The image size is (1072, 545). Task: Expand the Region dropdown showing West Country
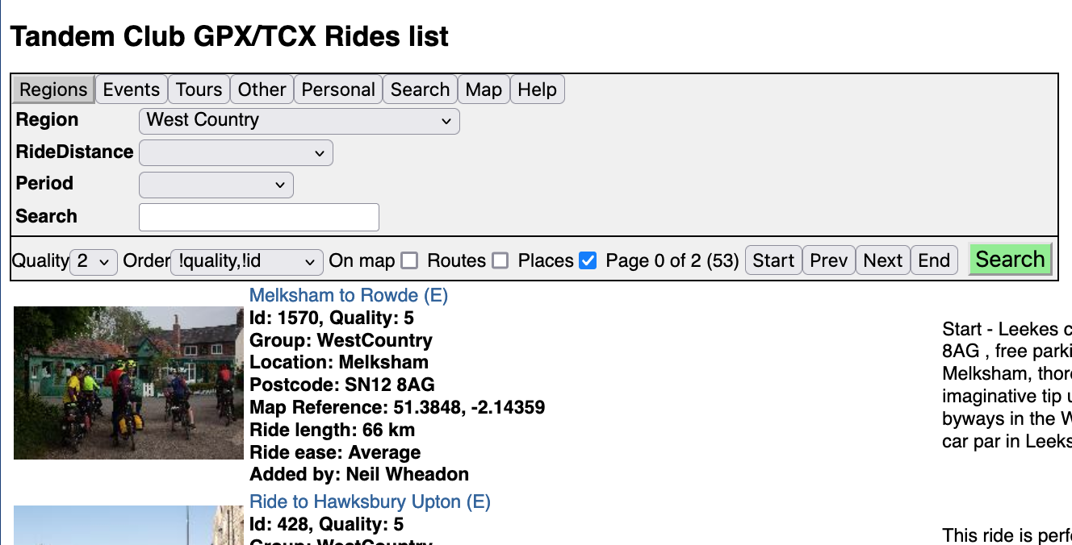click(299, 121)
